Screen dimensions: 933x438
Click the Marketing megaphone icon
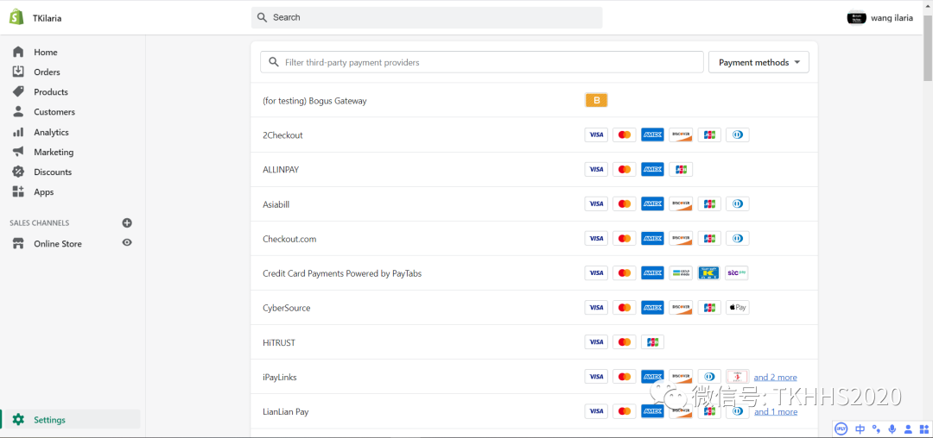click(18, 152)
